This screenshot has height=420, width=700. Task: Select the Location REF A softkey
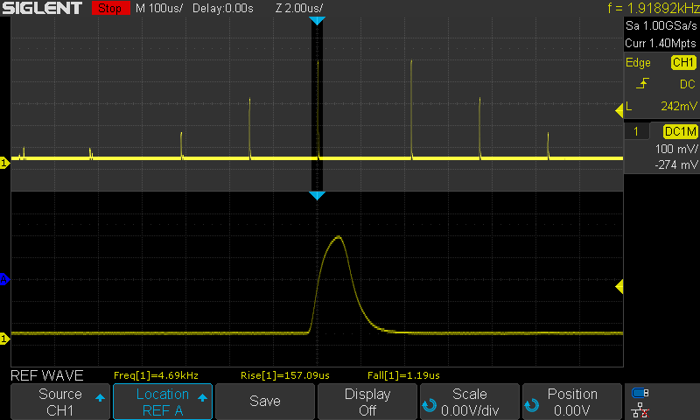[x=163, y=402]
